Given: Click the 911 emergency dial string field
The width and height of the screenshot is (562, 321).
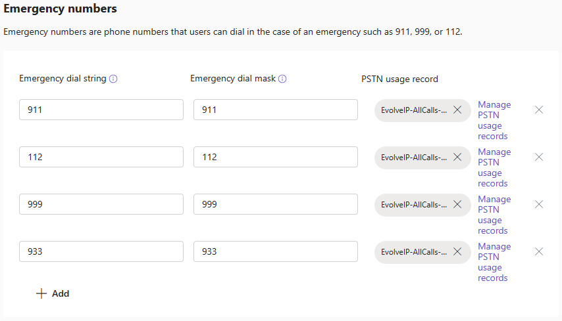Looking at the screenshot, I should (x=101, y=110).
